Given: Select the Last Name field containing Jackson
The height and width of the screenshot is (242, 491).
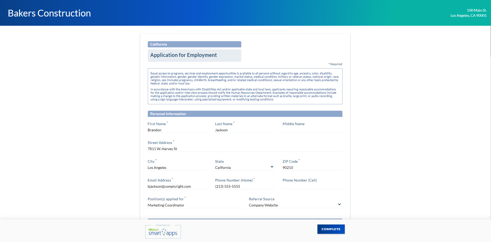Looking at the screenshot, I should coord(245,130).
